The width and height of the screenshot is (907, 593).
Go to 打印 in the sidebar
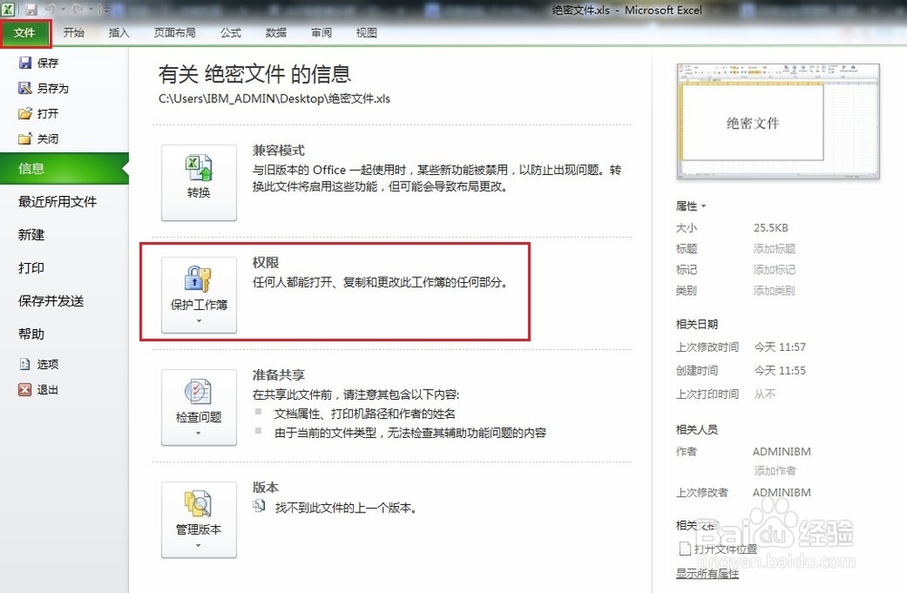tap(31, 267)
